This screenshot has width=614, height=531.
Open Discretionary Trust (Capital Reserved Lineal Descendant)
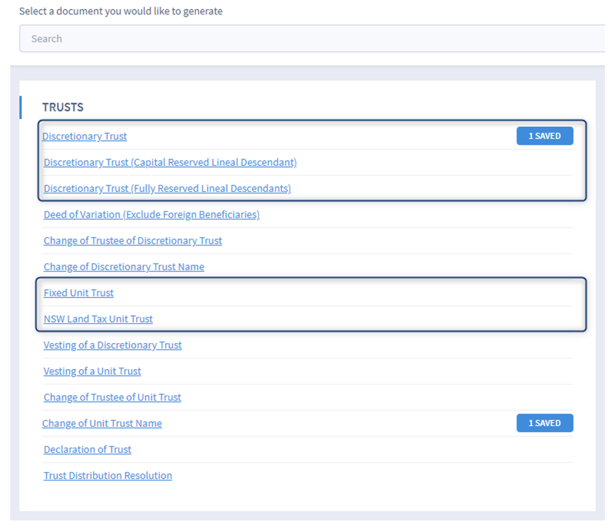point(170,163)
